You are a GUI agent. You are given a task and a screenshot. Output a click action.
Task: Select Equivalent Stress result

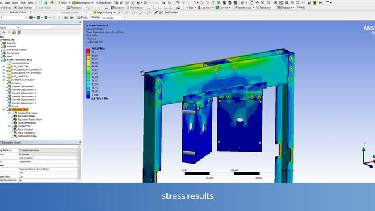point(26,116)
